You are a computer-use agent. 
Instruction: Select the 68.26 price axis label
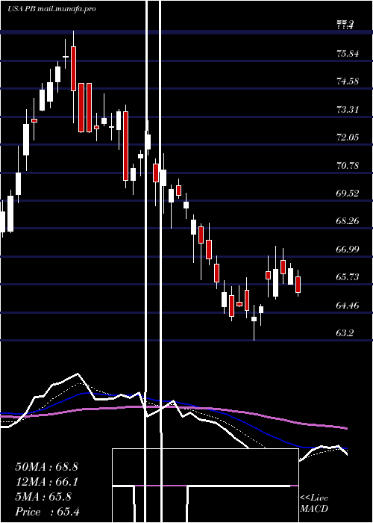(348, 221)
